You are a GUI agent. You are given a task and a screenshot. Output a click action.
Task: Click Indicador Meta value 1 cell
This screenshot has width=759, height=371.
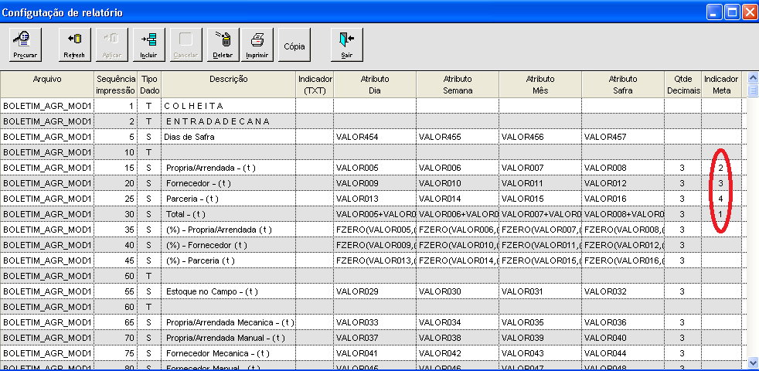click(x=721, y=214)
